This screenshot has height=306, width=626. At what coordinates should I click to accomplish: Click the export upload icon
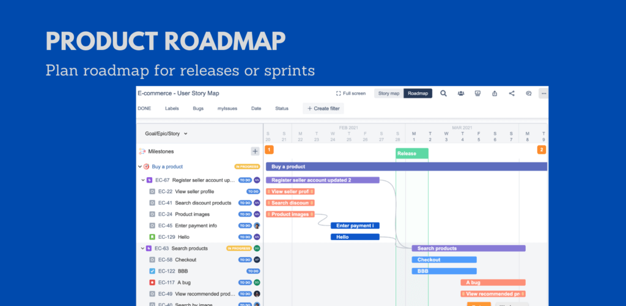click(495, 93)
